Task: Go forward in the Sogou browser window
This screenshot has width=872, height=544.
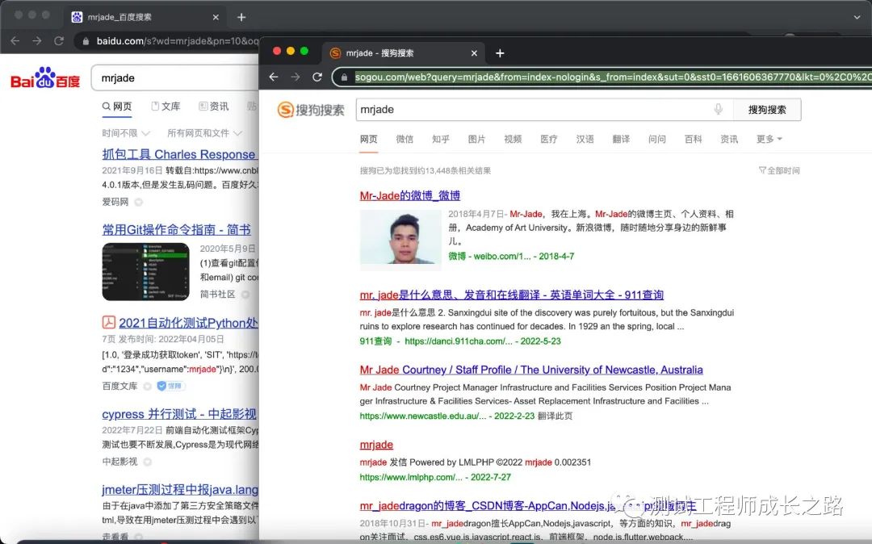Action: pyautogui.click(x=296, y=77)
